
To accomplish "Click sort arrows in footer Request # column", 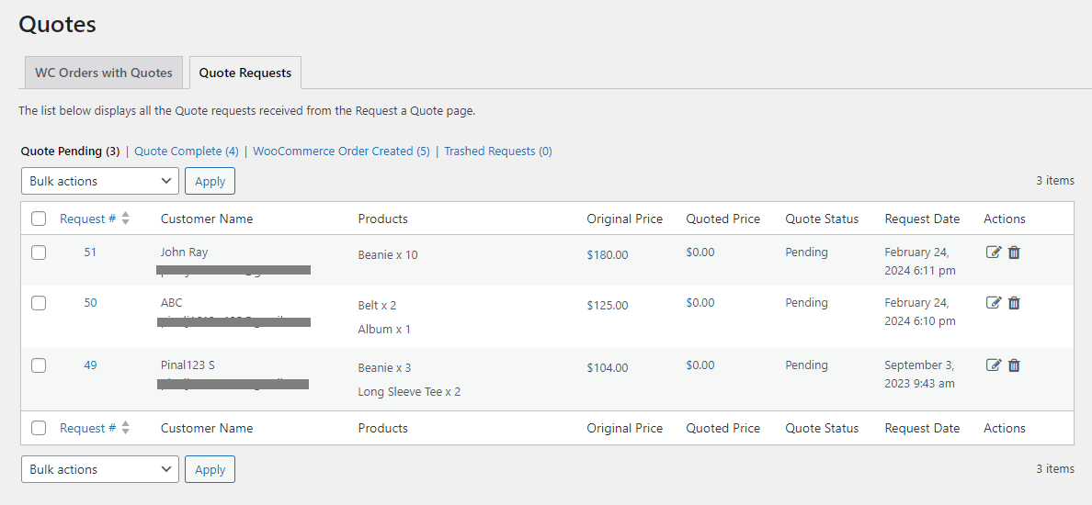I will 125,428.
